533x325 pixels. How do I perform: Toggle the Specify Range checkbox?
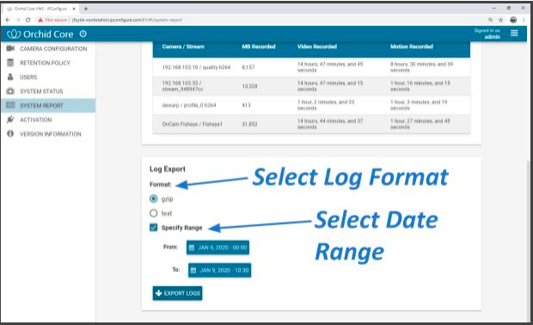coord(154,228)
